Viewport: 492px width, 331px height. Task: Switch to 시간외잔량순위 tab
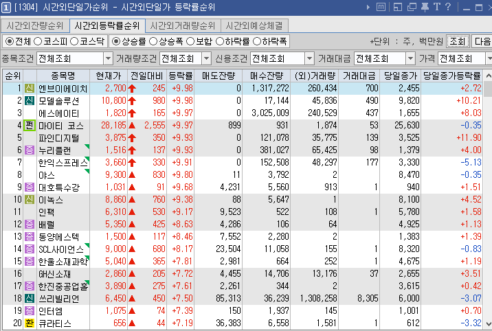tap(35, 25)
